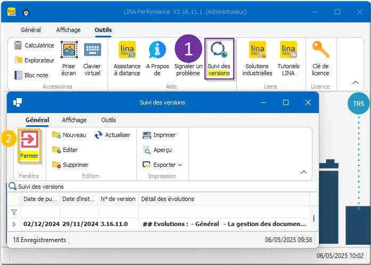
Task: Open the Aperçu print preview
Action: [x=157, y=150]
